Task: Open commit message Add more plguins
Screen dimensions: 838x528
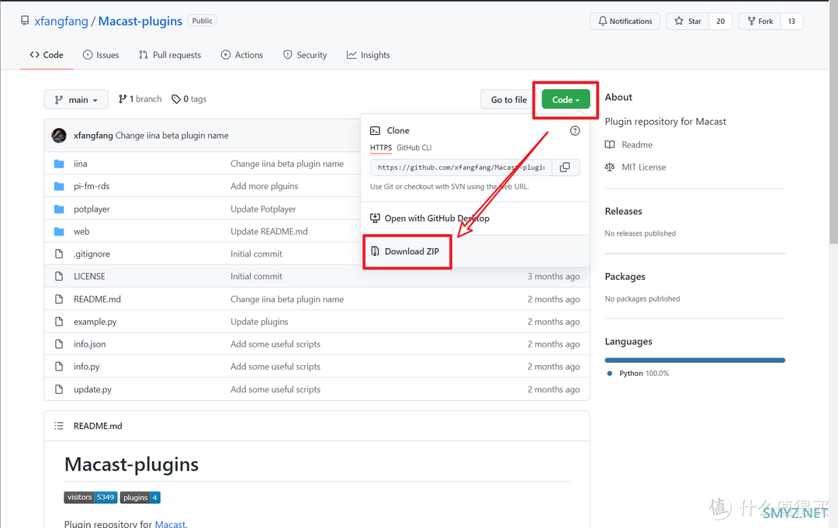Action: (x=264, y=186)
